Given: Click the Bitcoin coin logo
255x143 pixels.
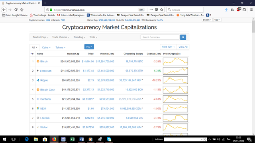Looking at the screenshot, I should point(38,61).
